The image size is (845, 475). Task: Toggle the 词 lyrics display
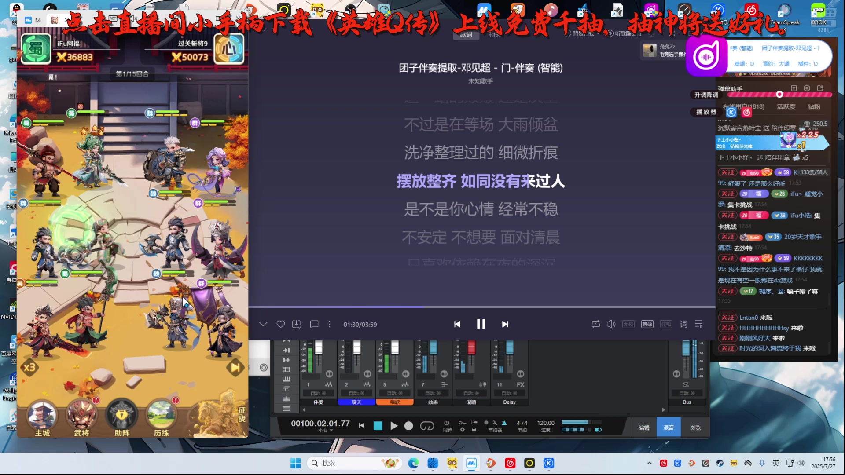tap(683, 324)
